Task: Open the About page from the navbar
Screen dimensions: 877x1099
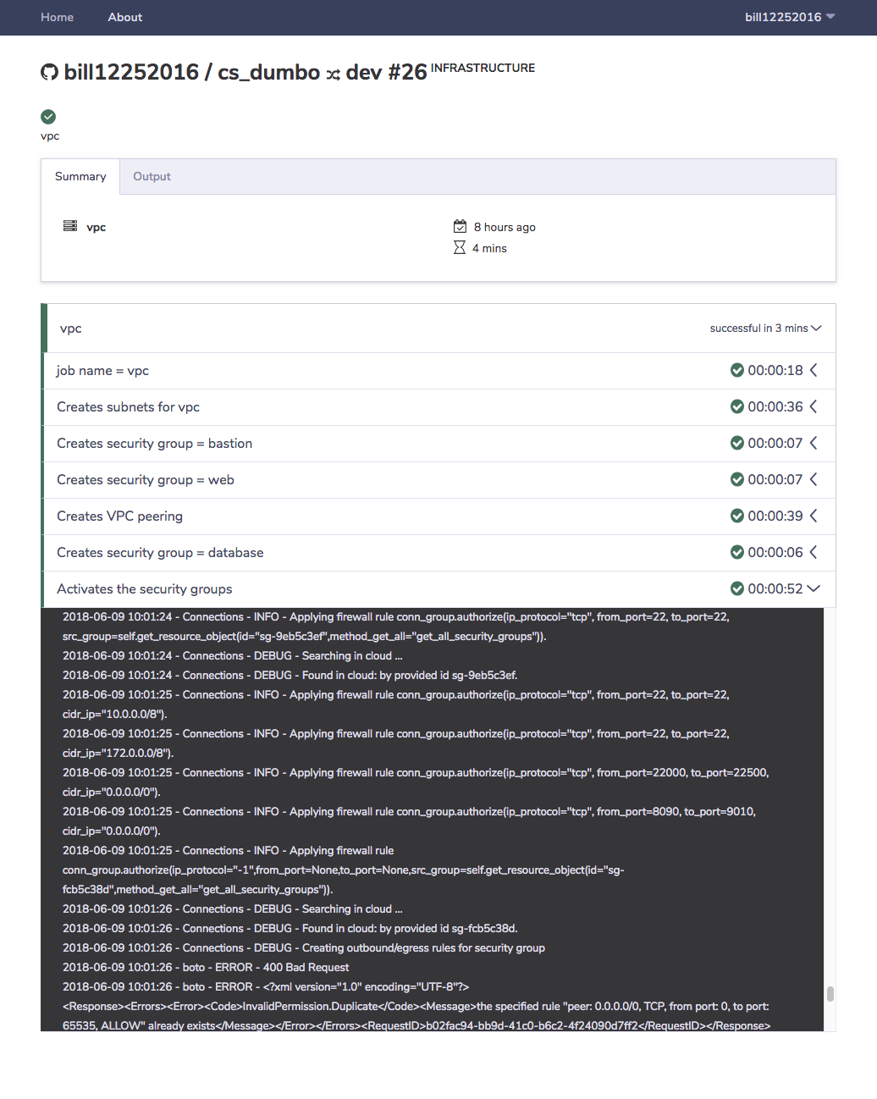Action: [124, 17]
